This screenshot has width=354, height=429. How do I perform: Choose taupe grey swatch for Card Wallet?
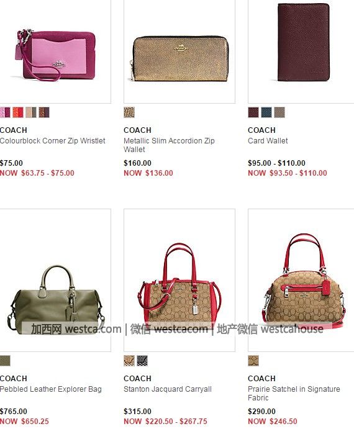[279, 112]
